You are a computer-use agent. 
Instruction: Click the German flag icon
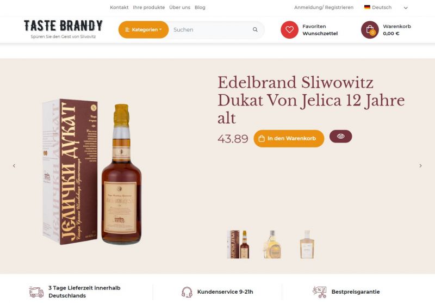[367, 7]
